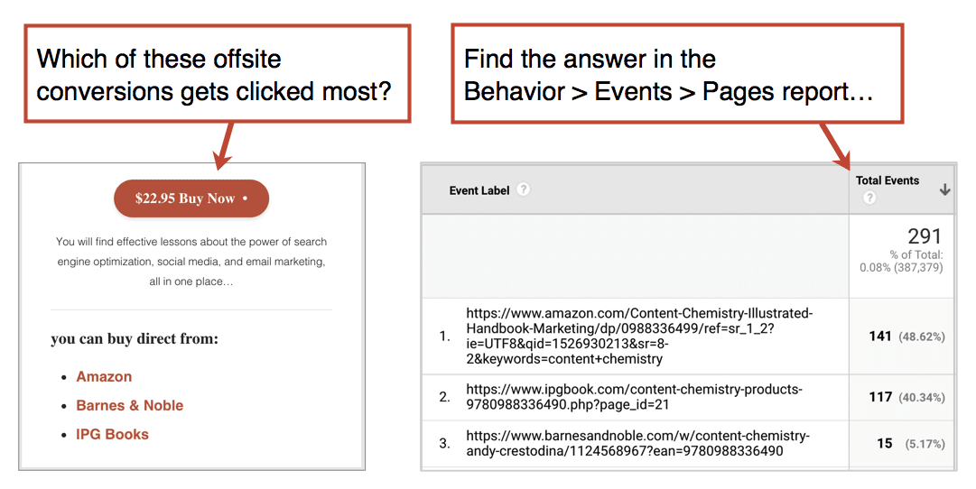
Task: Click the Behavior > Events > Pages callout
Action: click(676, 74)
